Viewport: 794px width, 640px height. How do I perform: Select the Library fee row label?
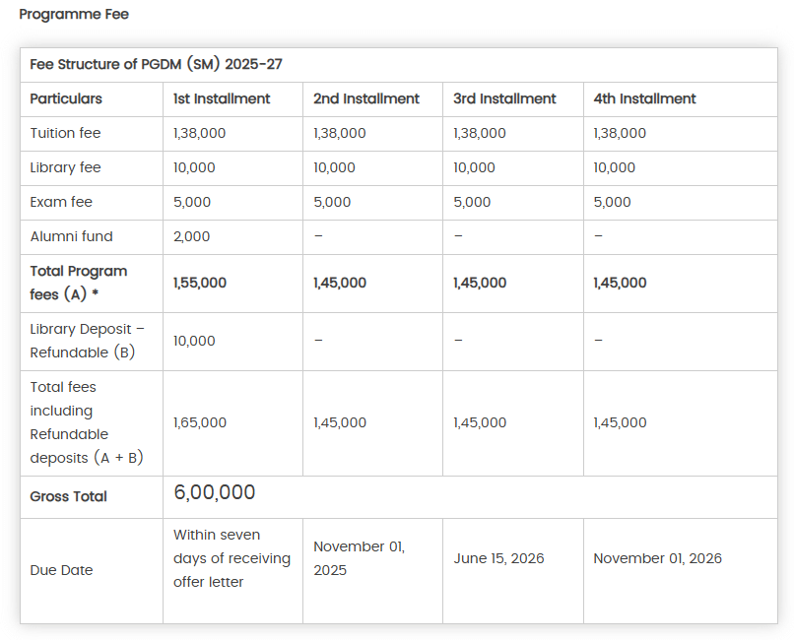65,167
